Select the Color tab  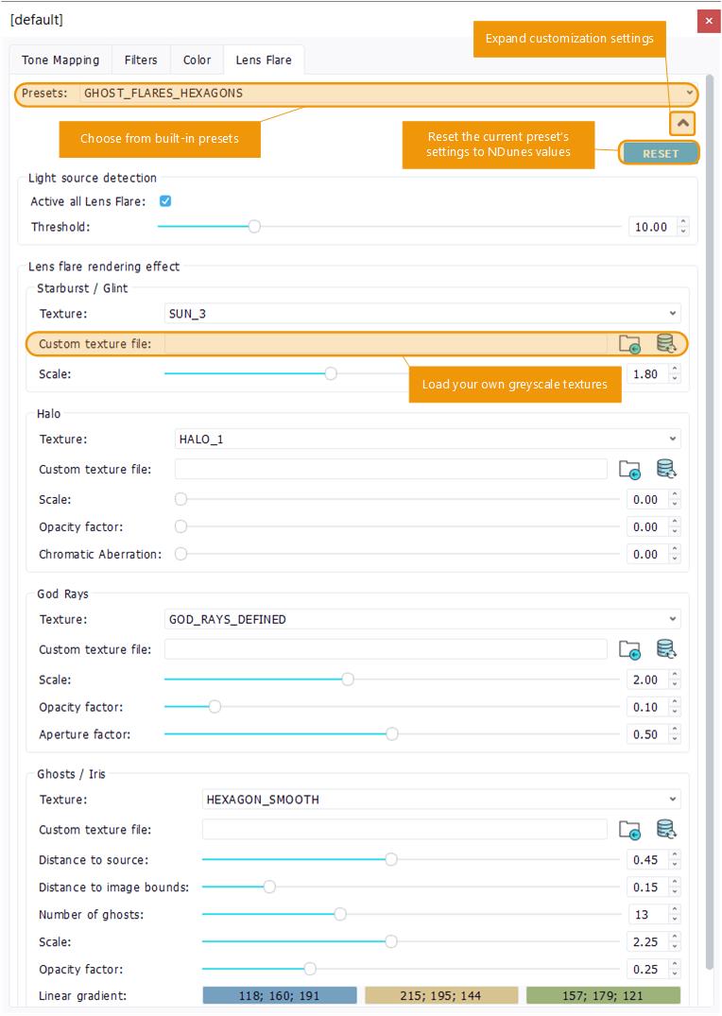pyautogui.click(x=197, y=60)
